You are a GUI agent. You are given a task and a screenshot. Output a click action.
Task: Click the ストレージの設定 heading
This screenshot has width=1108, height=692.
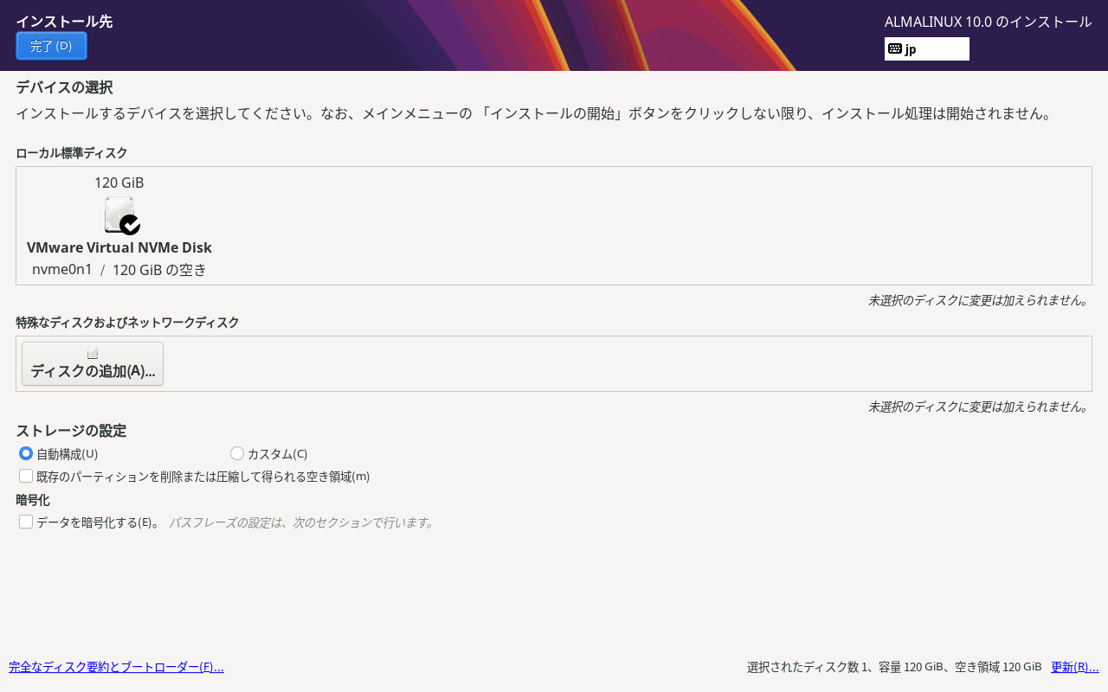[71, 430]
